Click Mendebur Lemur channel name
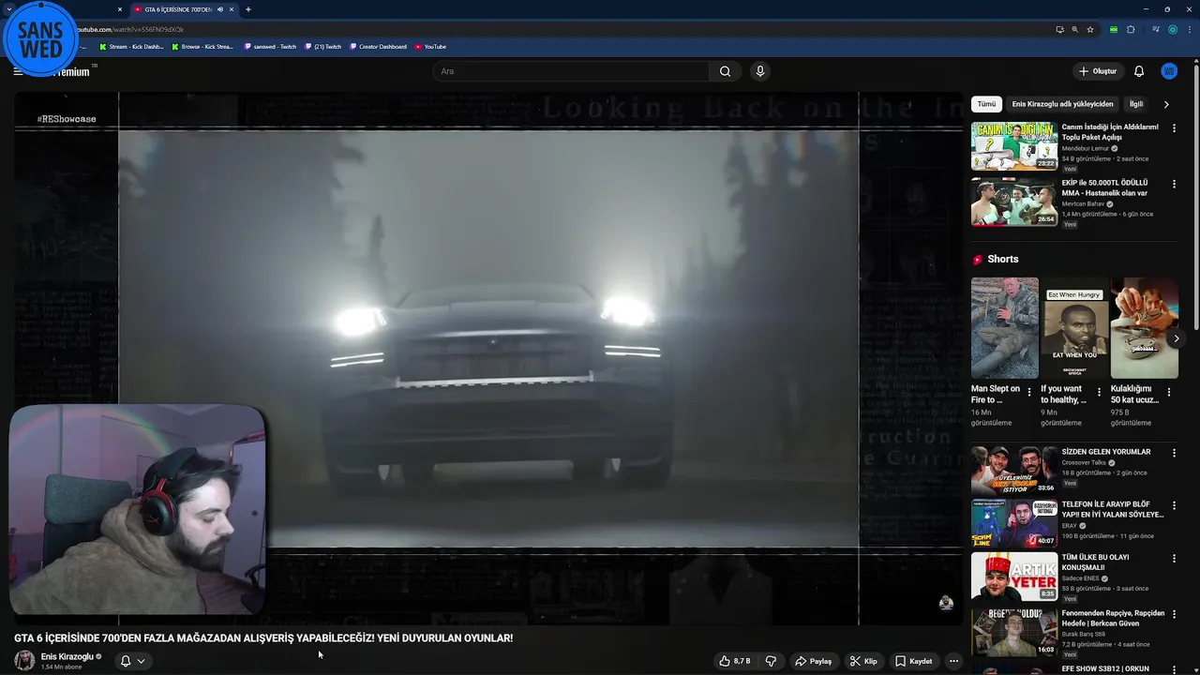This screenshot has width=1200, height=675. [x=1085, y=148]
